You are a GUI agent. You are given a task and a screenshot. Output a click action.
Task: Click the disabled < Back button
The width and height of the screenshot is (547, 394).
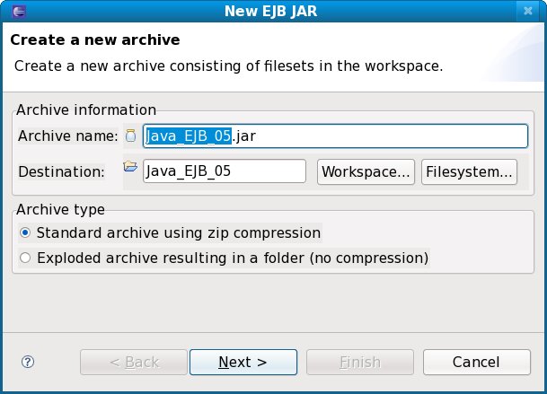click(x=134, y=362)
